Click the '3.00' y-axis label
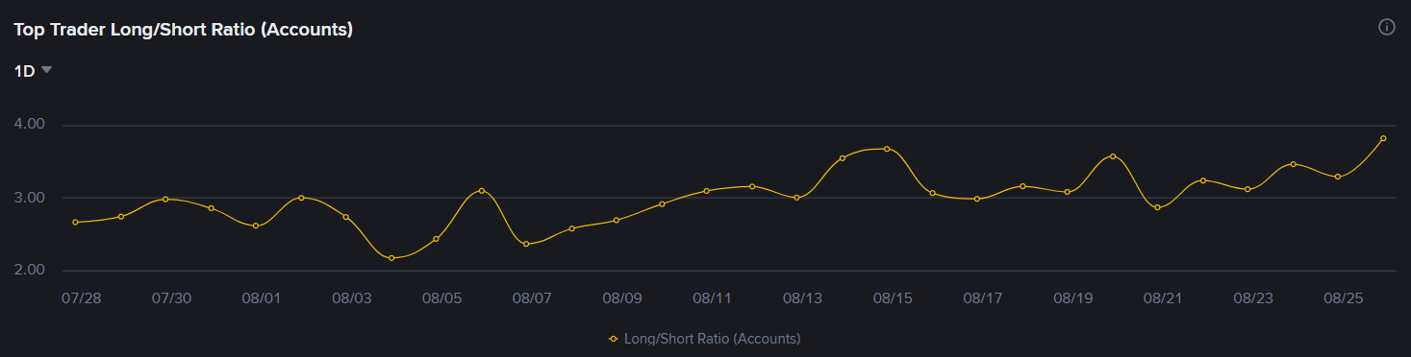1411x357 pixels. click(30, 198)
